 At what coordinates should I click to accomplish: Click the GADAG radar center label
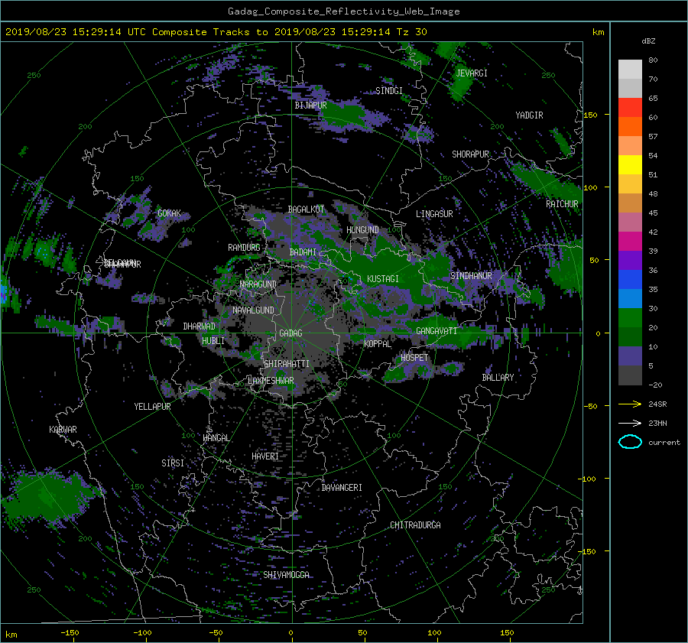(x=290, y=333)
